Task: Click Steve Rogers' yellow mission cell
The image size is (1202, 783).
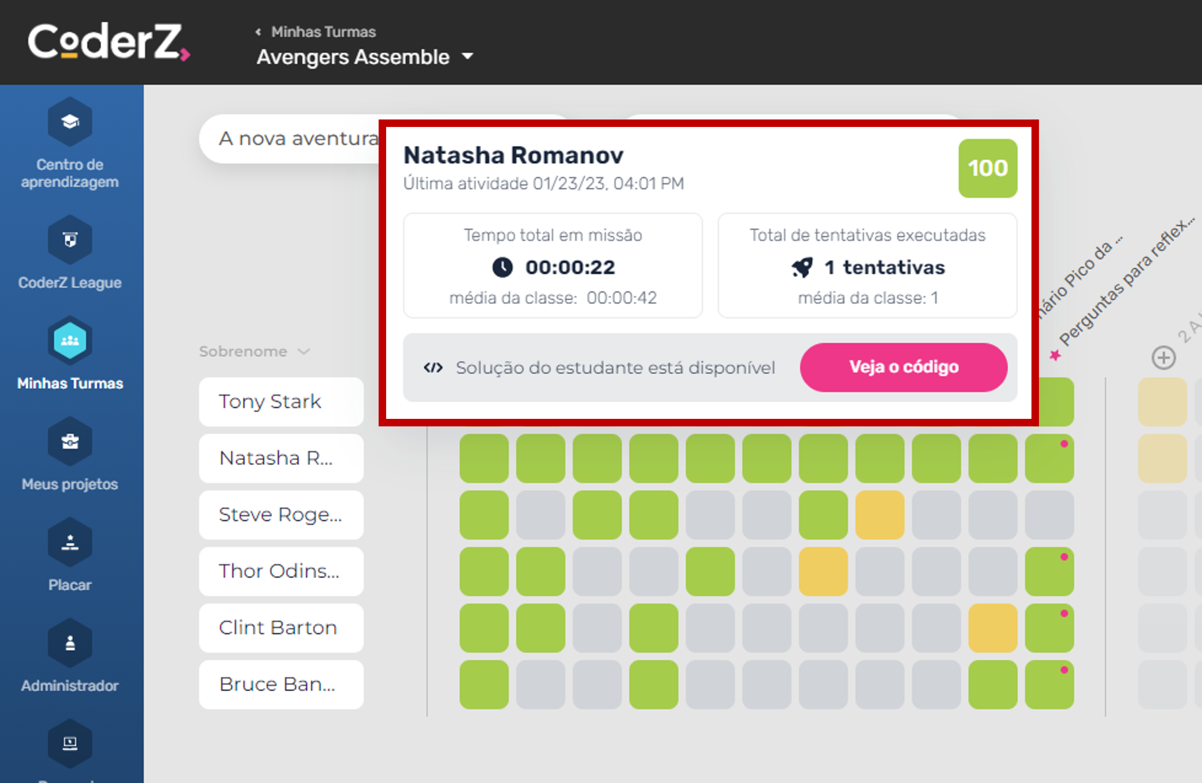Action: [x=880, y=515]
